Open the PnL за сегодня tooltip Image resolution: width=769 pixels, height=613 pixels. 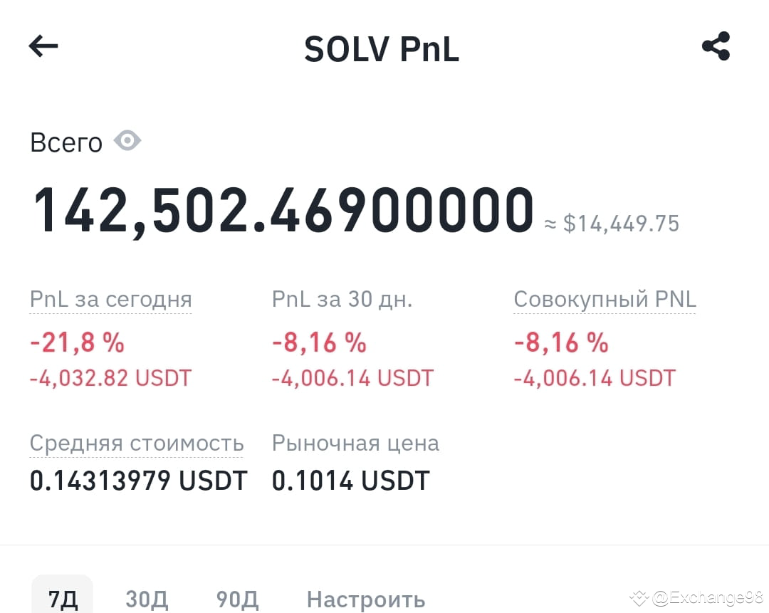click(x=110, y=299)
